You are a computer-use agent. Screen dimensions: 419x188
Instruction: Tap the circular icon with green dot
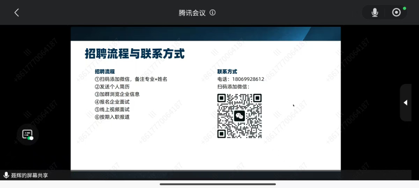(x=396, y=12)
